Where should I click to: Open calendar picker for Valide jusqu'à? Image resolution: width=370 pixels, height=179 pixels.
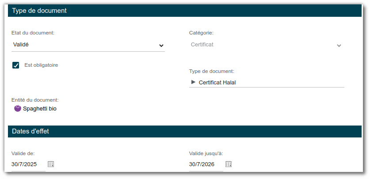229,164
